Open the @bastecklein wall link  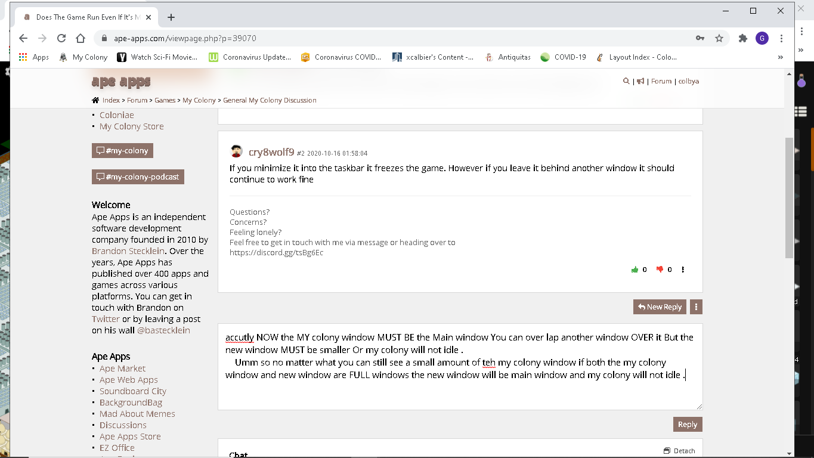[163, 330]
